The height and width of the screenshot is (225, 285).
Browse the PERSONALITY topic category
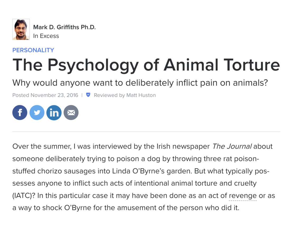coord(33,50)
